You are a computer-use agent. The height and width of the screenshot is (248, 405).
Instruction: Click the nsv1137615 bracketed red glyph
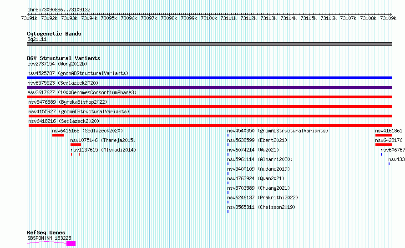pyautogui.click(x=76, y=154)
